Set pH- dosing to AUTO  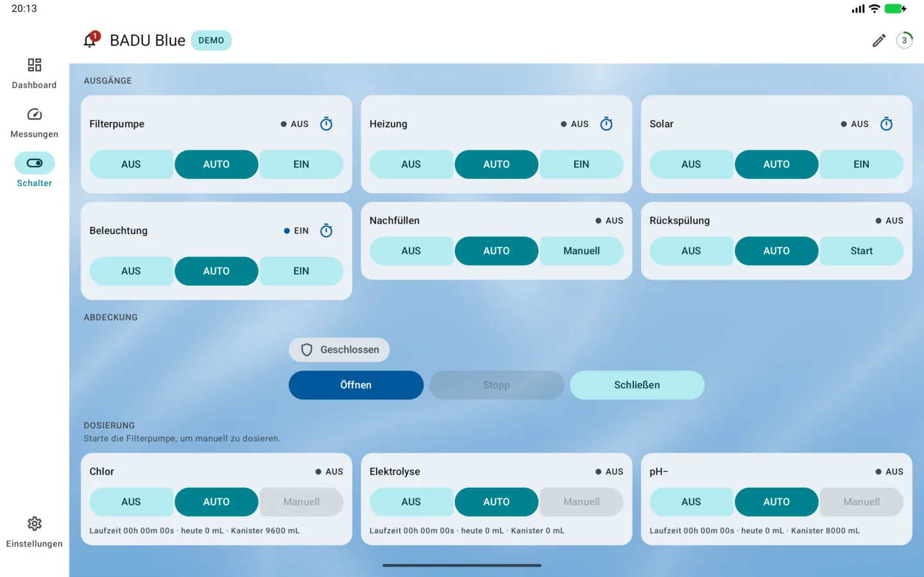776,502
